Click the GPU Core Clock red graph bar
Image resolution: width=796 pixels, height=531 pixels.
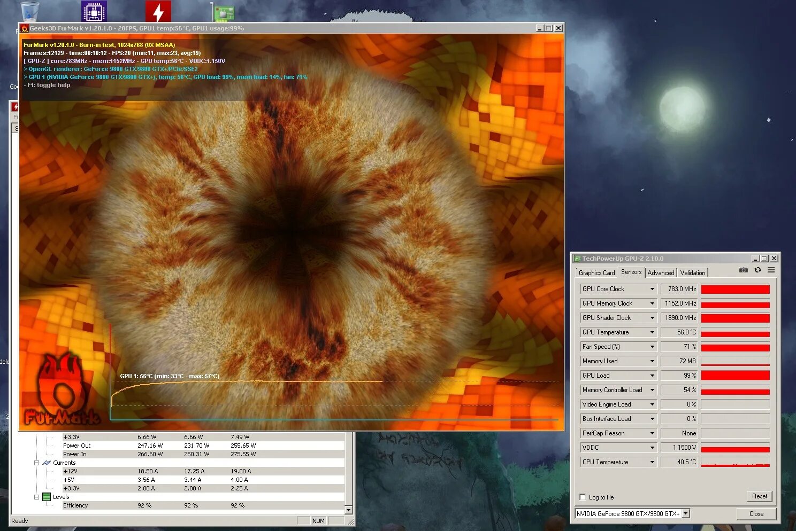[x=735, y=289]
